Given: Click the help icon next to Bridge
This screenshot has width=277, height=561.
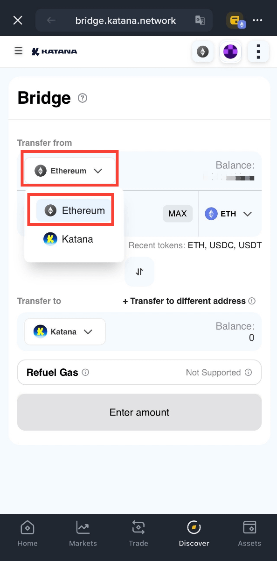Looking at the screenshot, I should click(x=83, y=98).
